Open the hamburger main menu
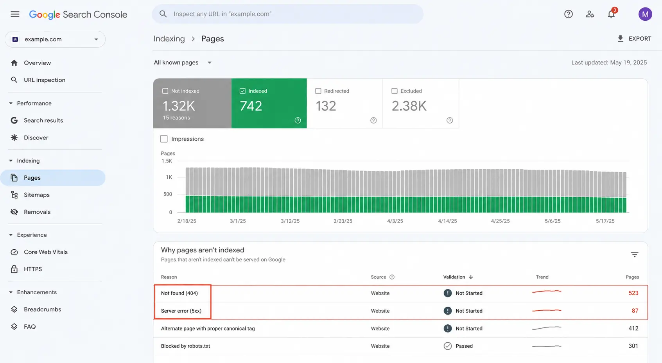The width and height of the screenshot is (662, 363). pos(15,14)
